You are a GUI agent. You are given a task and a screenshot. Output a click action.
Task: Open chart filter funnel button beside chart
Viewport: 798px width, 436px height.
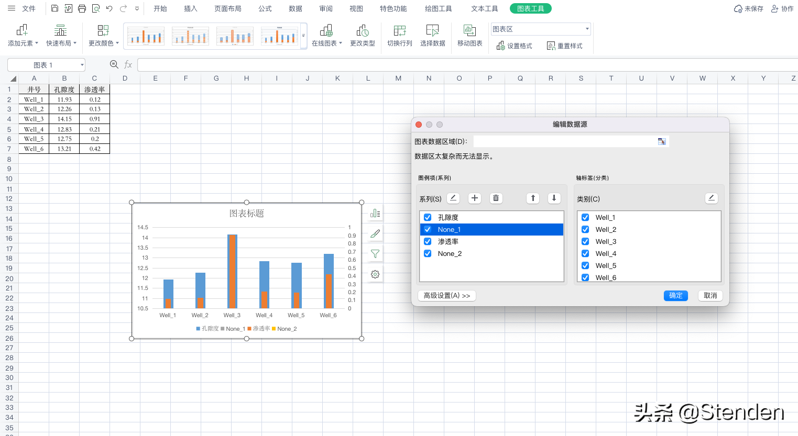[375, 254]
